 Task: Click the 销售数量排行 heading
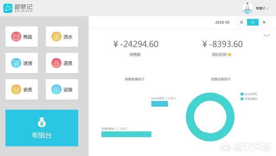(x=135, y=79)
